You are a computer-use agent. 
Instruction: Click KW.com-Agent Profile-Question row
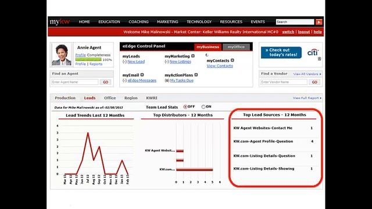pyautogui.click(x=274, y=142)
